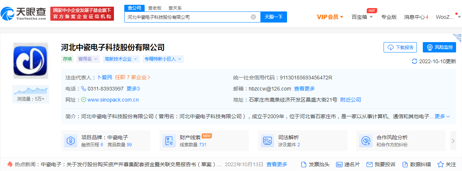This screenshot has width=462, height=171.
Task: Expand the 专精特新小巨人 tag dropdown
Action: tap(163, 59)
